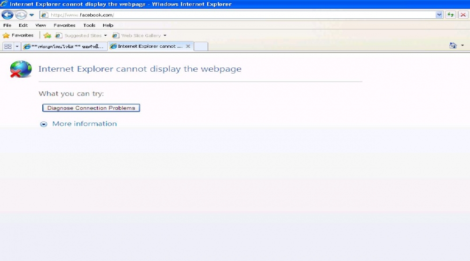Expand More information arrow icon

click(x=44, y=124)
